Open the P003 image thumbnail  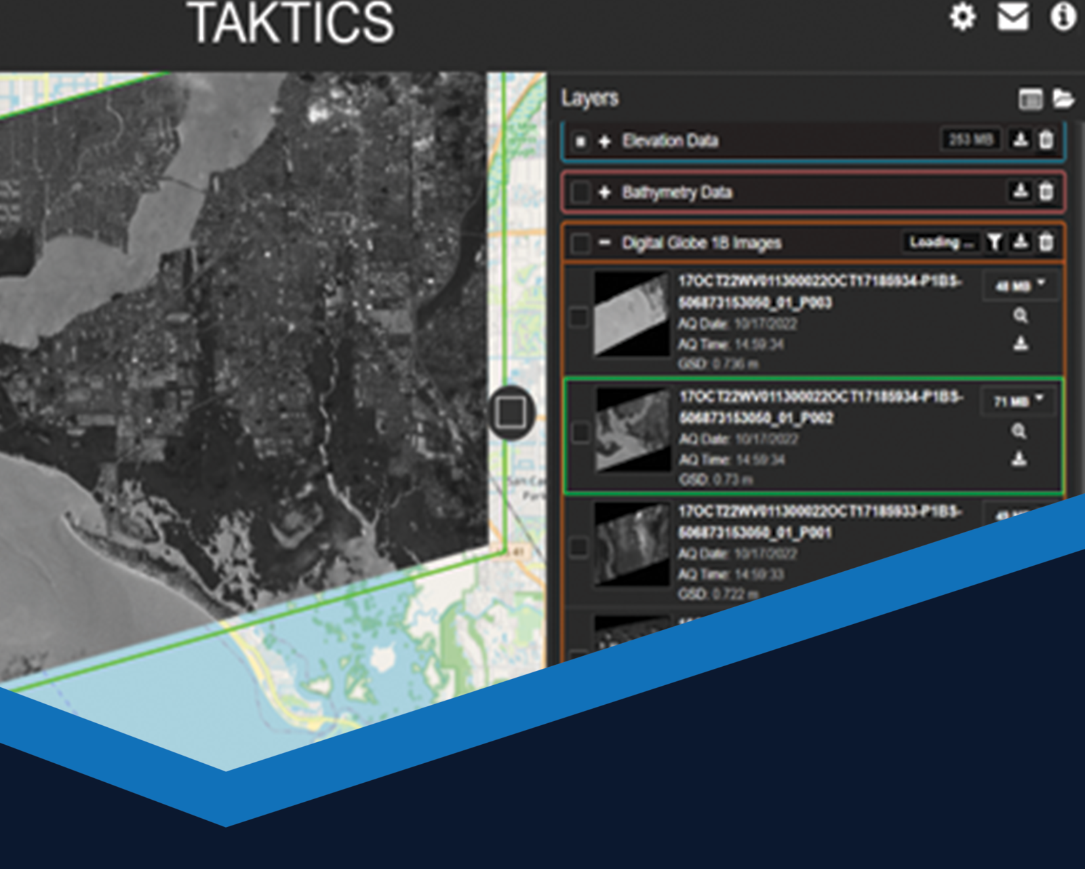[x=631, y=314]
